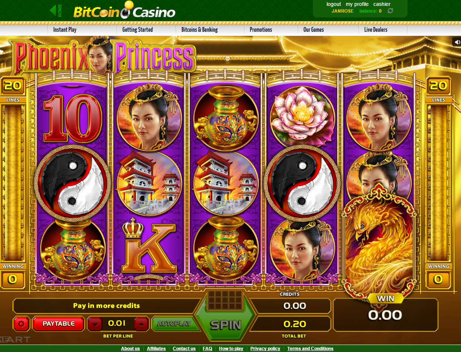Refresh balance using the circular arrows icon
The height and width of the screenshot is (352, 461).
pyautogui.click(x=390, y=11)
